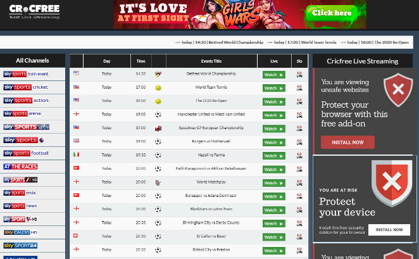This screenshot has width=419, height=259.
Task: Select 'Birmingham City vs Derby County' event title
Action: point(211,222)
